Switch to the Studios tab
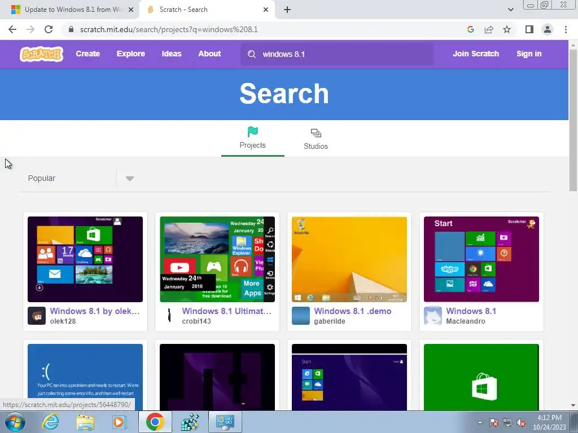Screen dimensions: 578x433 316,139
